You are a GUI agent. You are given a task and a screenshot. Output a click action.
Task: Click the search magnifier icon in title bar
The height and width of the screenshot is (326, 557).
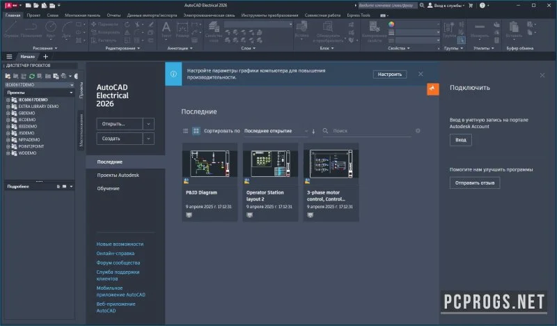[422, 6]
